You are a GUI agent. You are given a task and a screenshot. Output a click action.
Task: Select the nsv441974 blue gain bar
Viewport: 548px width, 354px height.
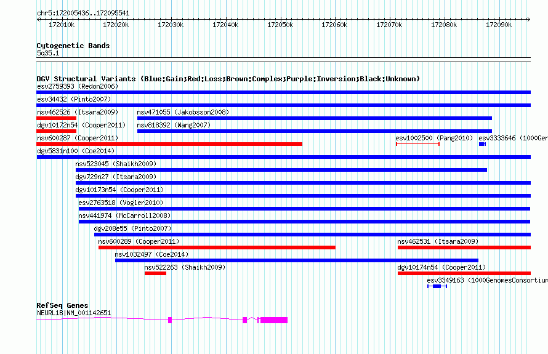(x=304, y=222)
